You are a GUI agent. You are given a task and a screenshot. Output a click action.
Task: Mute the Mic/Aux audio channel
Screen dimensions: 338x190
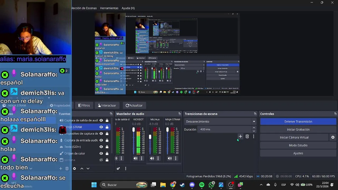point(152,158)
